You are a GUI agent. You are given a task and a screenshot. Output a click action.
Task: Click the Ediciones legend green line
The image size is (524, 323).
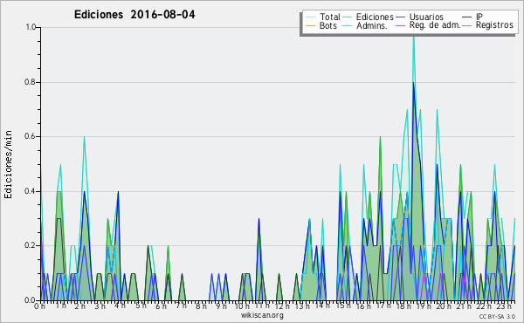click(348, 17)
